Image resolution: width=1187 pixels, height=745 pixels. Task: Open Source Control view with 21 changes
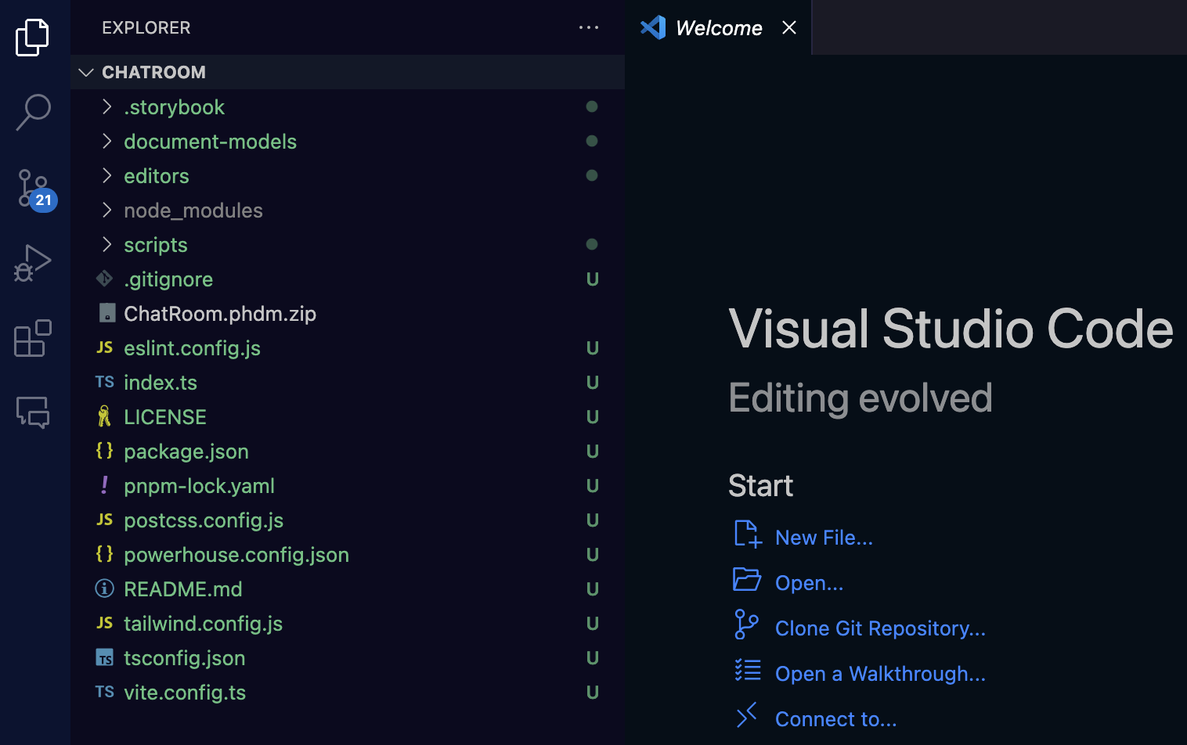pyautogui.click(x=35, y=189)
